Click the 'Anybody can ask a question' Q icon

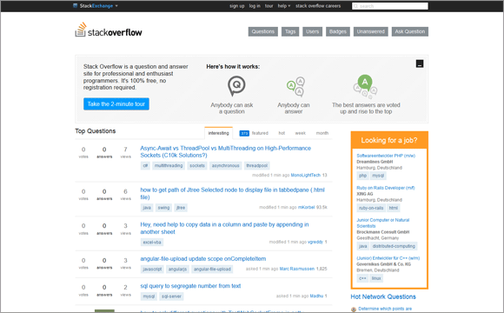tap(236, 86)
